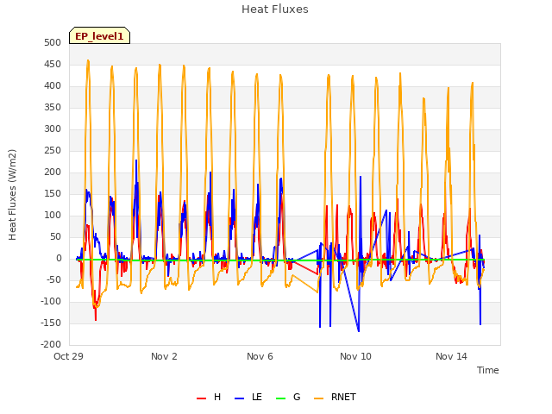The width and height of the screenshot is (552, 414).
Task: Click the '250' y-axis tick label
Action: [x=53, y=151]
